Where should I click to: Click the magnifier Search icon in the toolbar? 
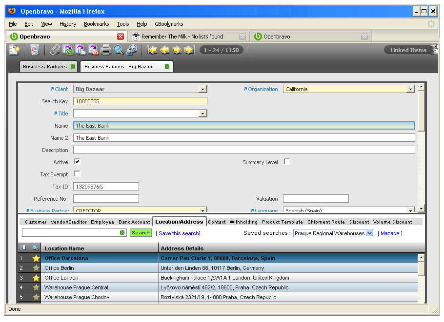[119, 50]
